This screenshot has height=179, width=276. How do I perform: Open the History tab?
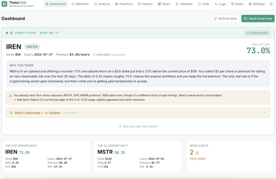coord(145,4)
